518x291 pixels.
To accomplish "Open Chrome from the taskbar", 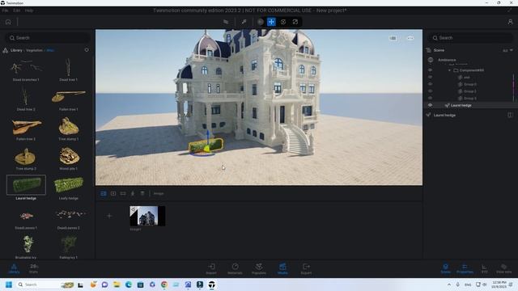I will pyautogui.click(x=164, y=285).
